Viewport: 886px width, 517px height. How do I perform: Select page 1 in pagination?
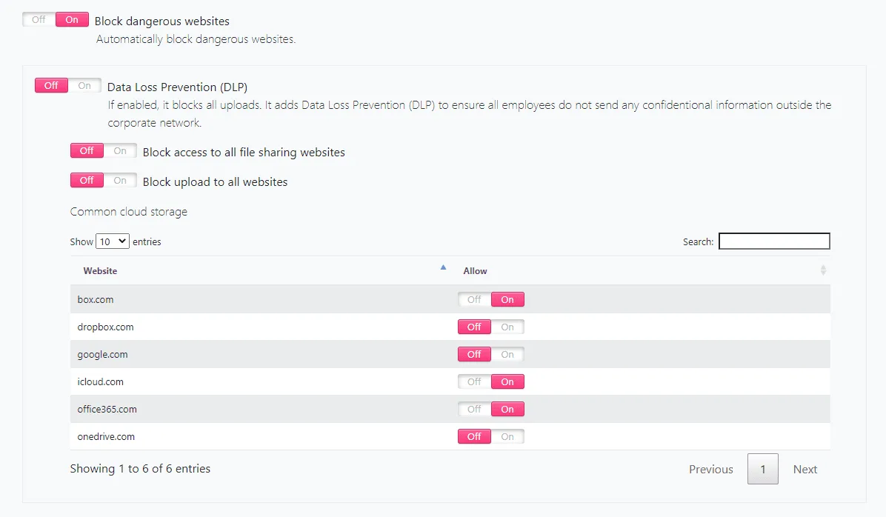763,470
